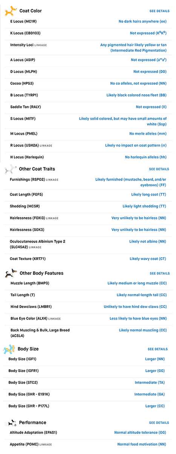The image size is (176, 454).
Task: Click the white dog icon beside Other Coat Traits
Action: point(10,169)
